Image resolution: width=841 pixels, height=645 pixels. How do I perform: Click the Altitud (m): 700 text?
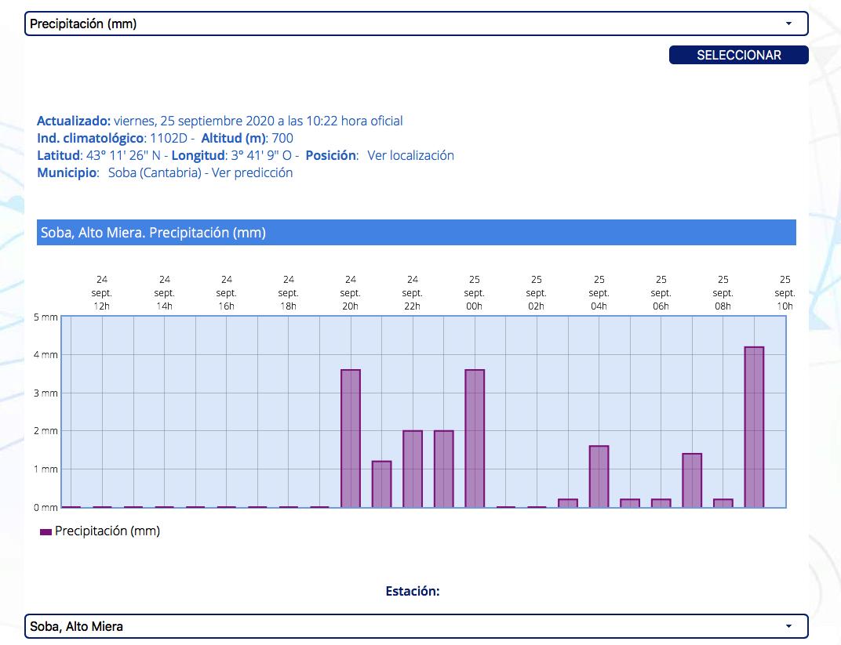[247, 138]
